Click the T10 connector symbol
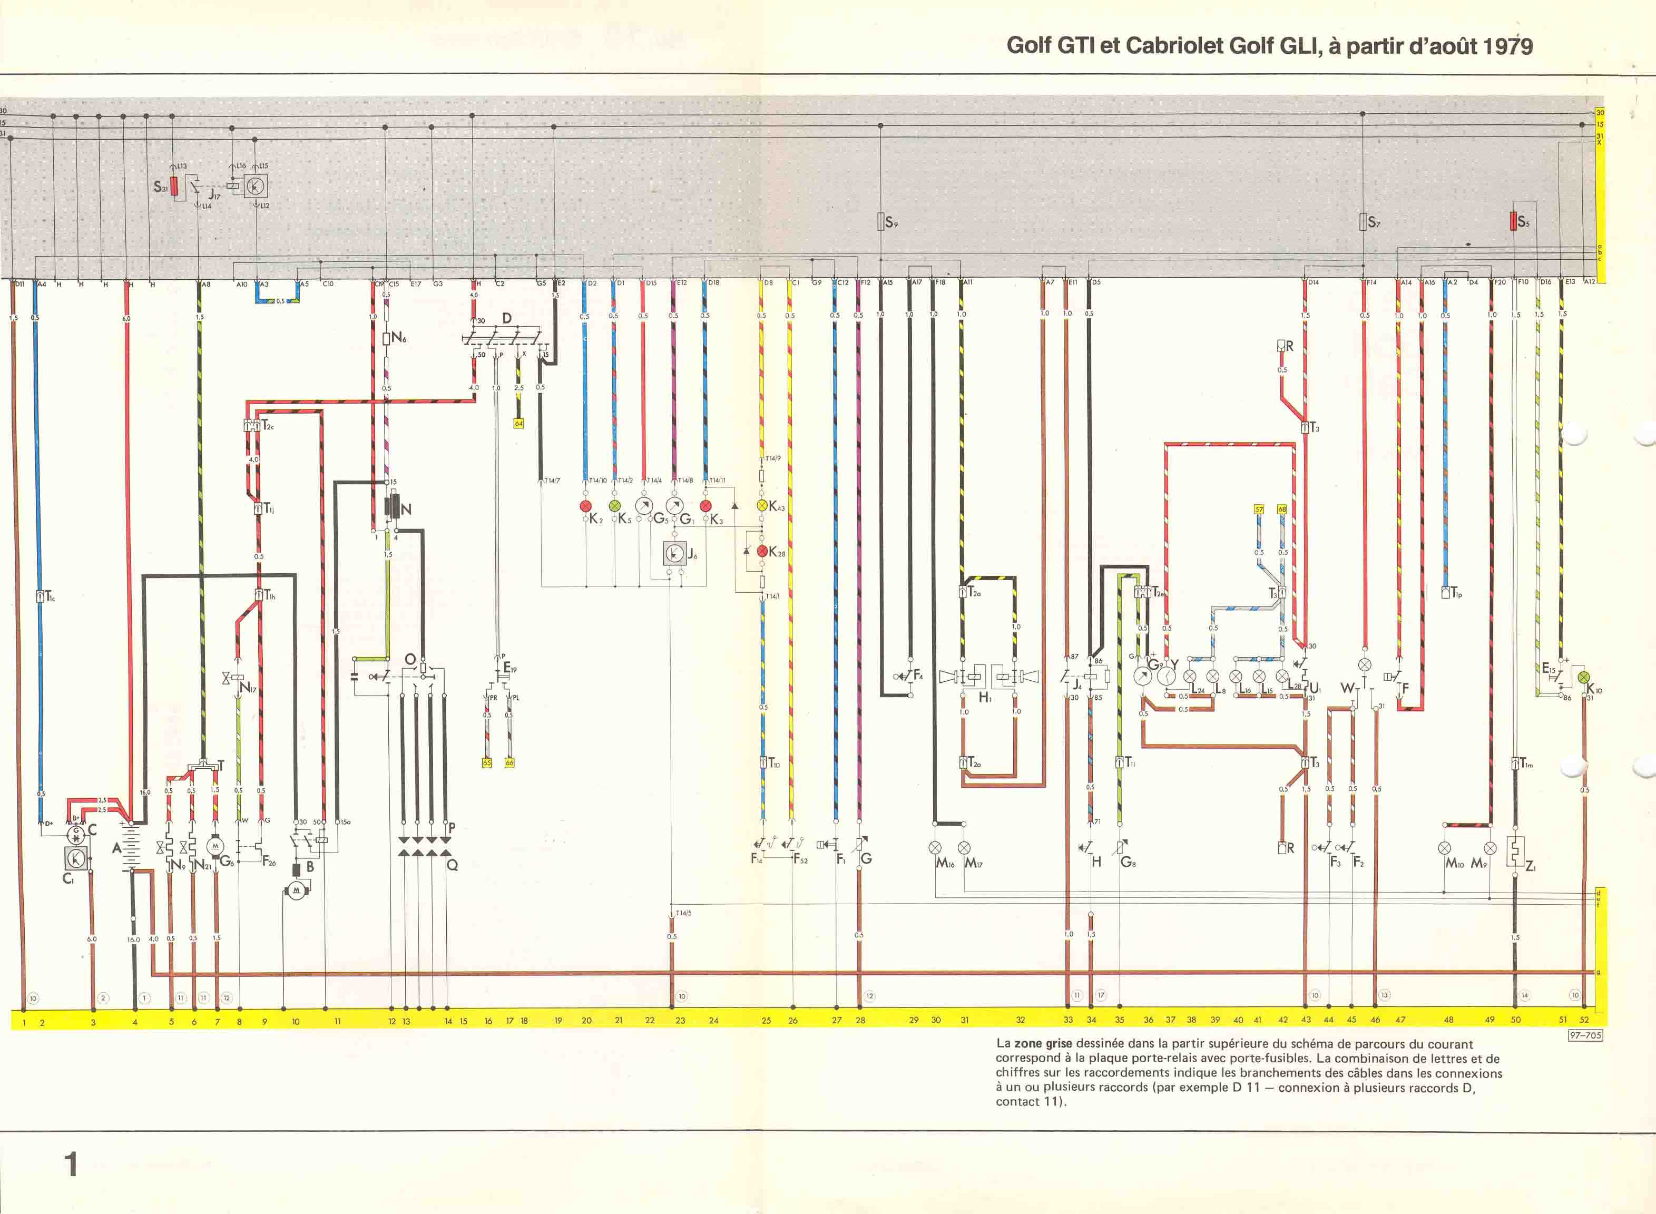The image size is (1656, 1214). (763, 763)
